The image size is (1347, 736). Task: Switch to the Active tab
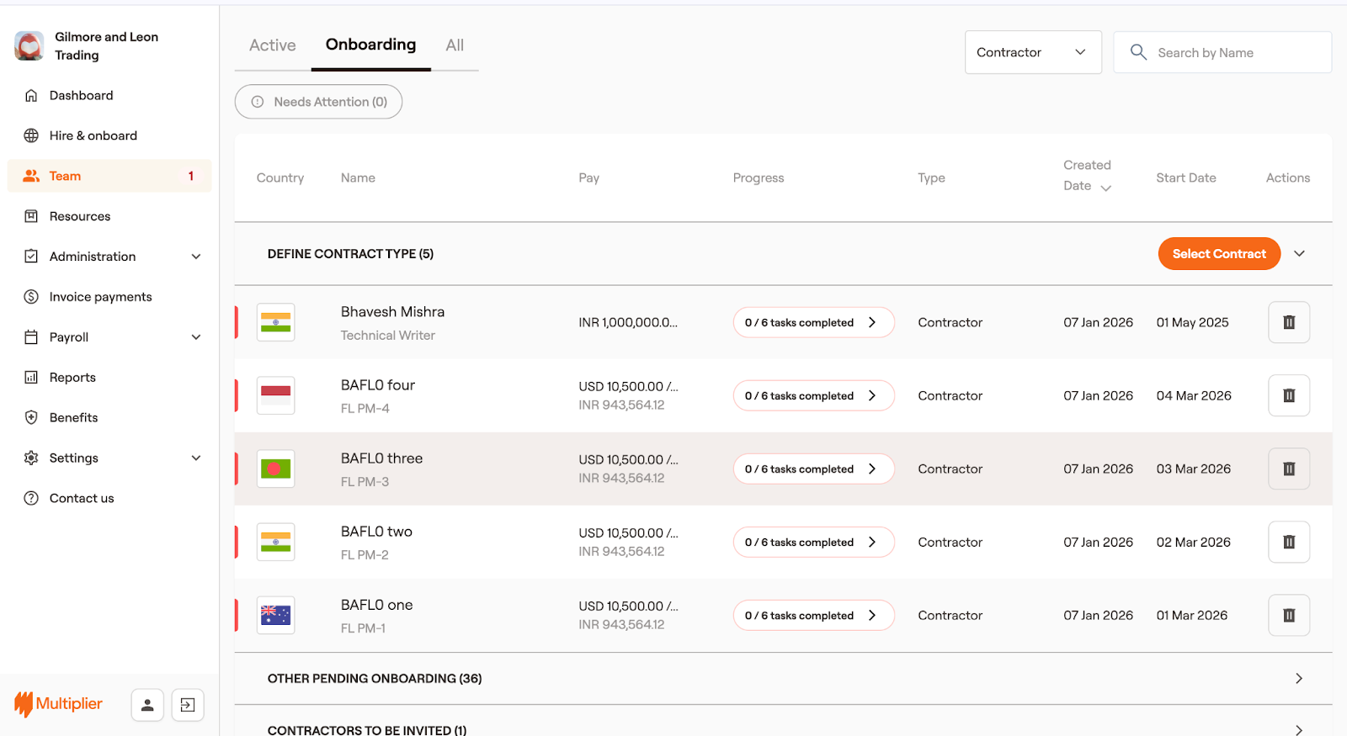click(x=272, y=45)
